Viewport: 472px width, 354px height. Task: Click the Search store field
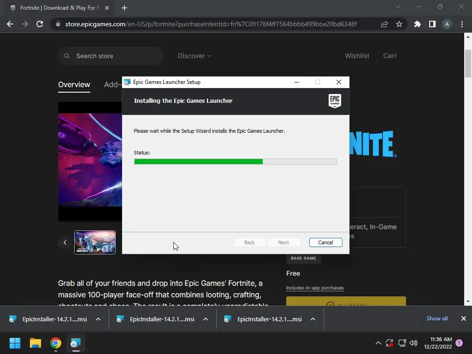[111, 56]
